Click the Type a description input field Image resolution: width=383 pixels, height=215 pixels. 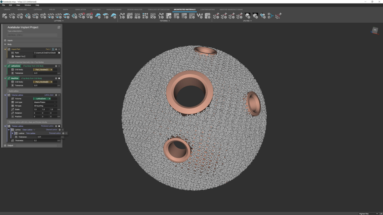pyautogui.click(x=20, y=31)
